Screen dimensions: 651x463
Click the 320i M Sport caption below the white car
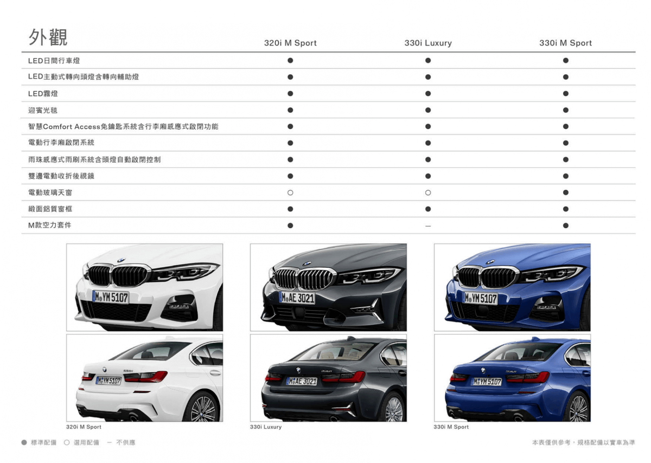[84, 427]
